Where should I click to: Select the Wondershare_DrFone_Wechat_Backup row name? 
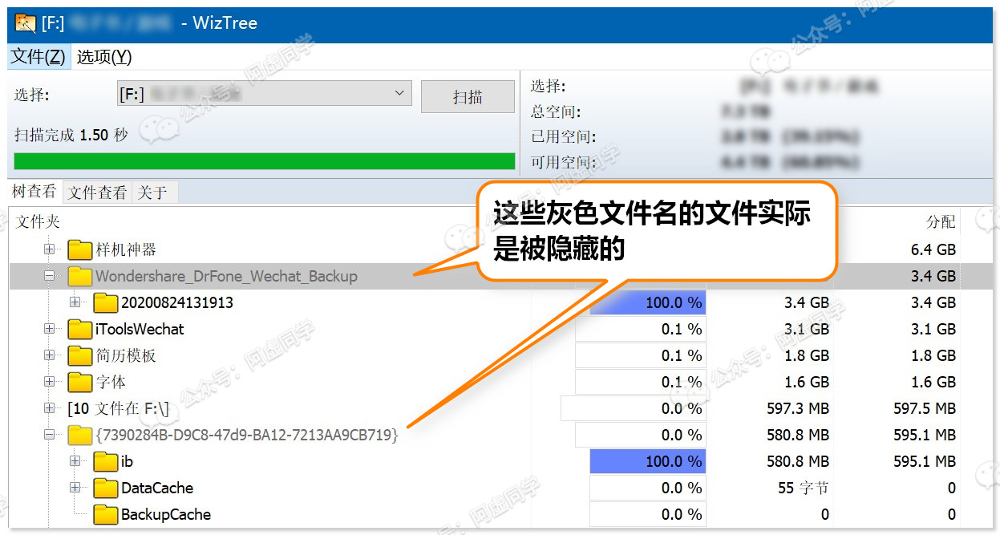[227, 277]
